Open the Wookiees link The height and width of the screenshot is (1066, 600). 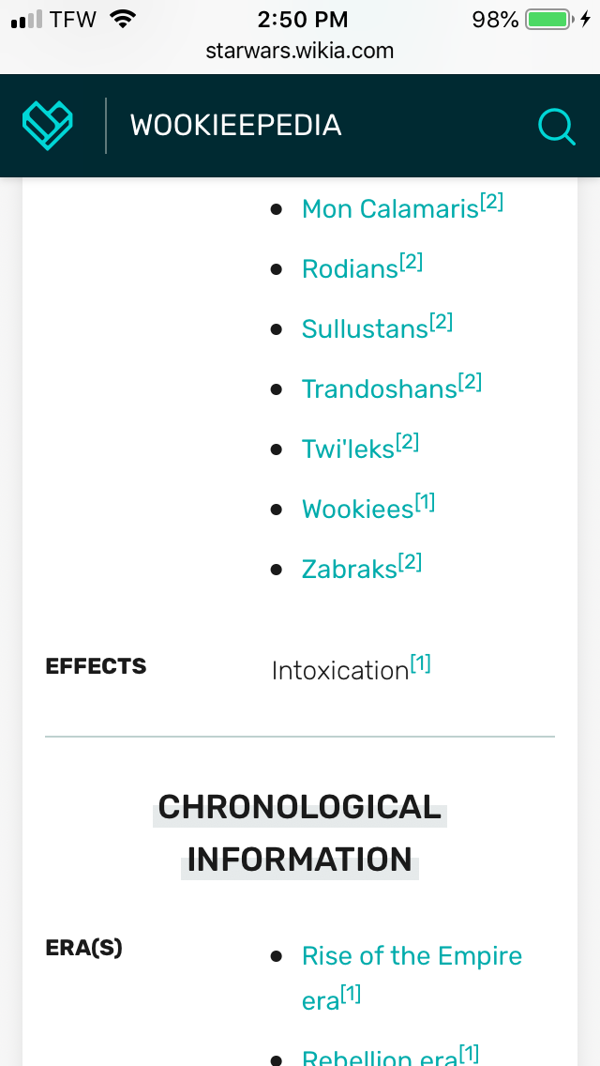[358, 509]
